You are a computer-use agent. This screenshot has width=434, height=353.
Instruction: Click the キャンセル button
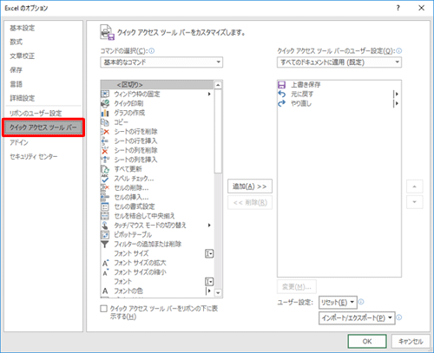[x=411, y=342]
